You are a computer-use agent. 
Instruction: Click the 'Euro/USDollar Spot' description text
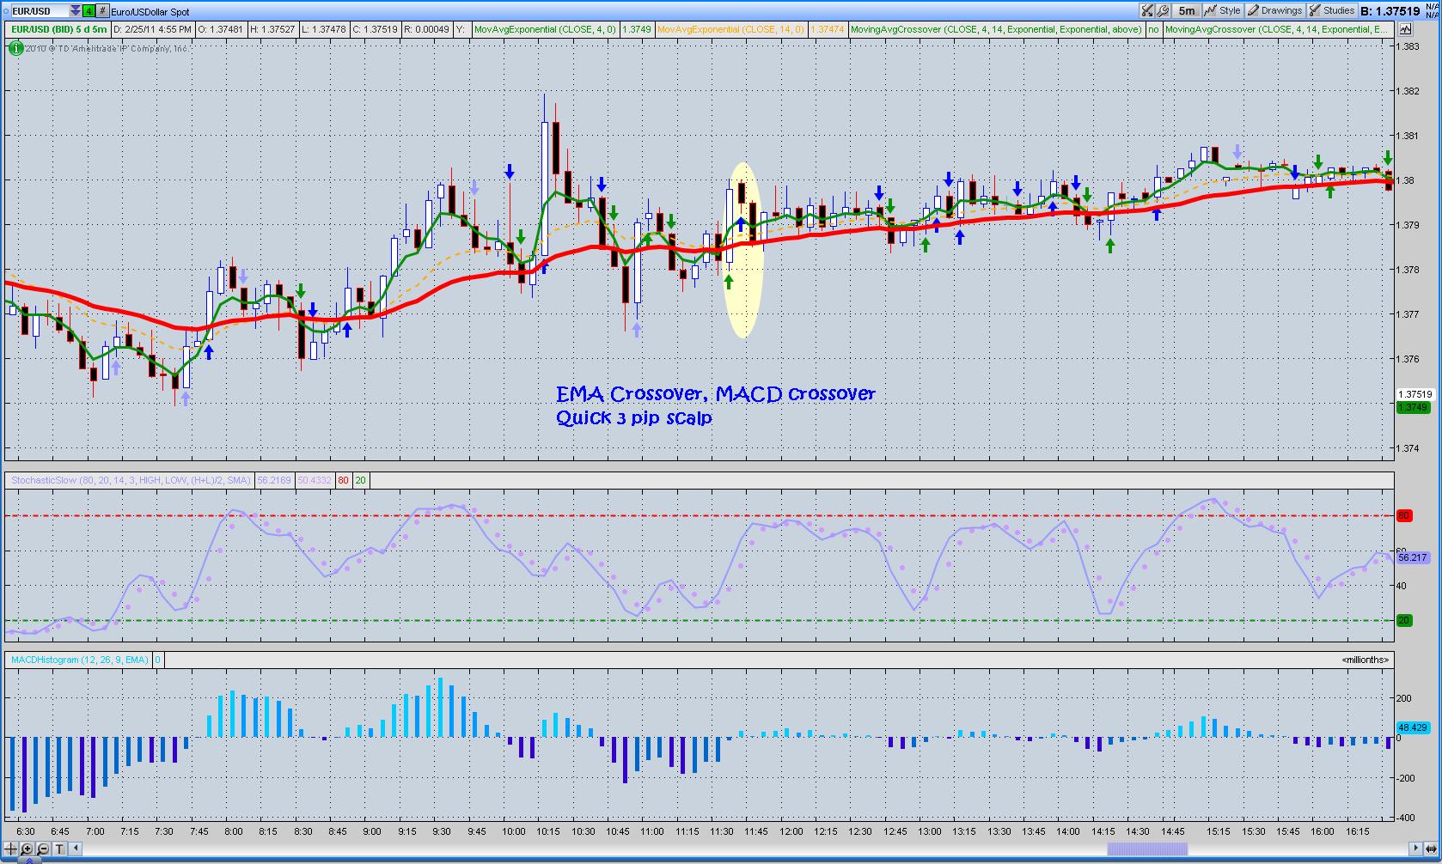[x=150, y=12]
